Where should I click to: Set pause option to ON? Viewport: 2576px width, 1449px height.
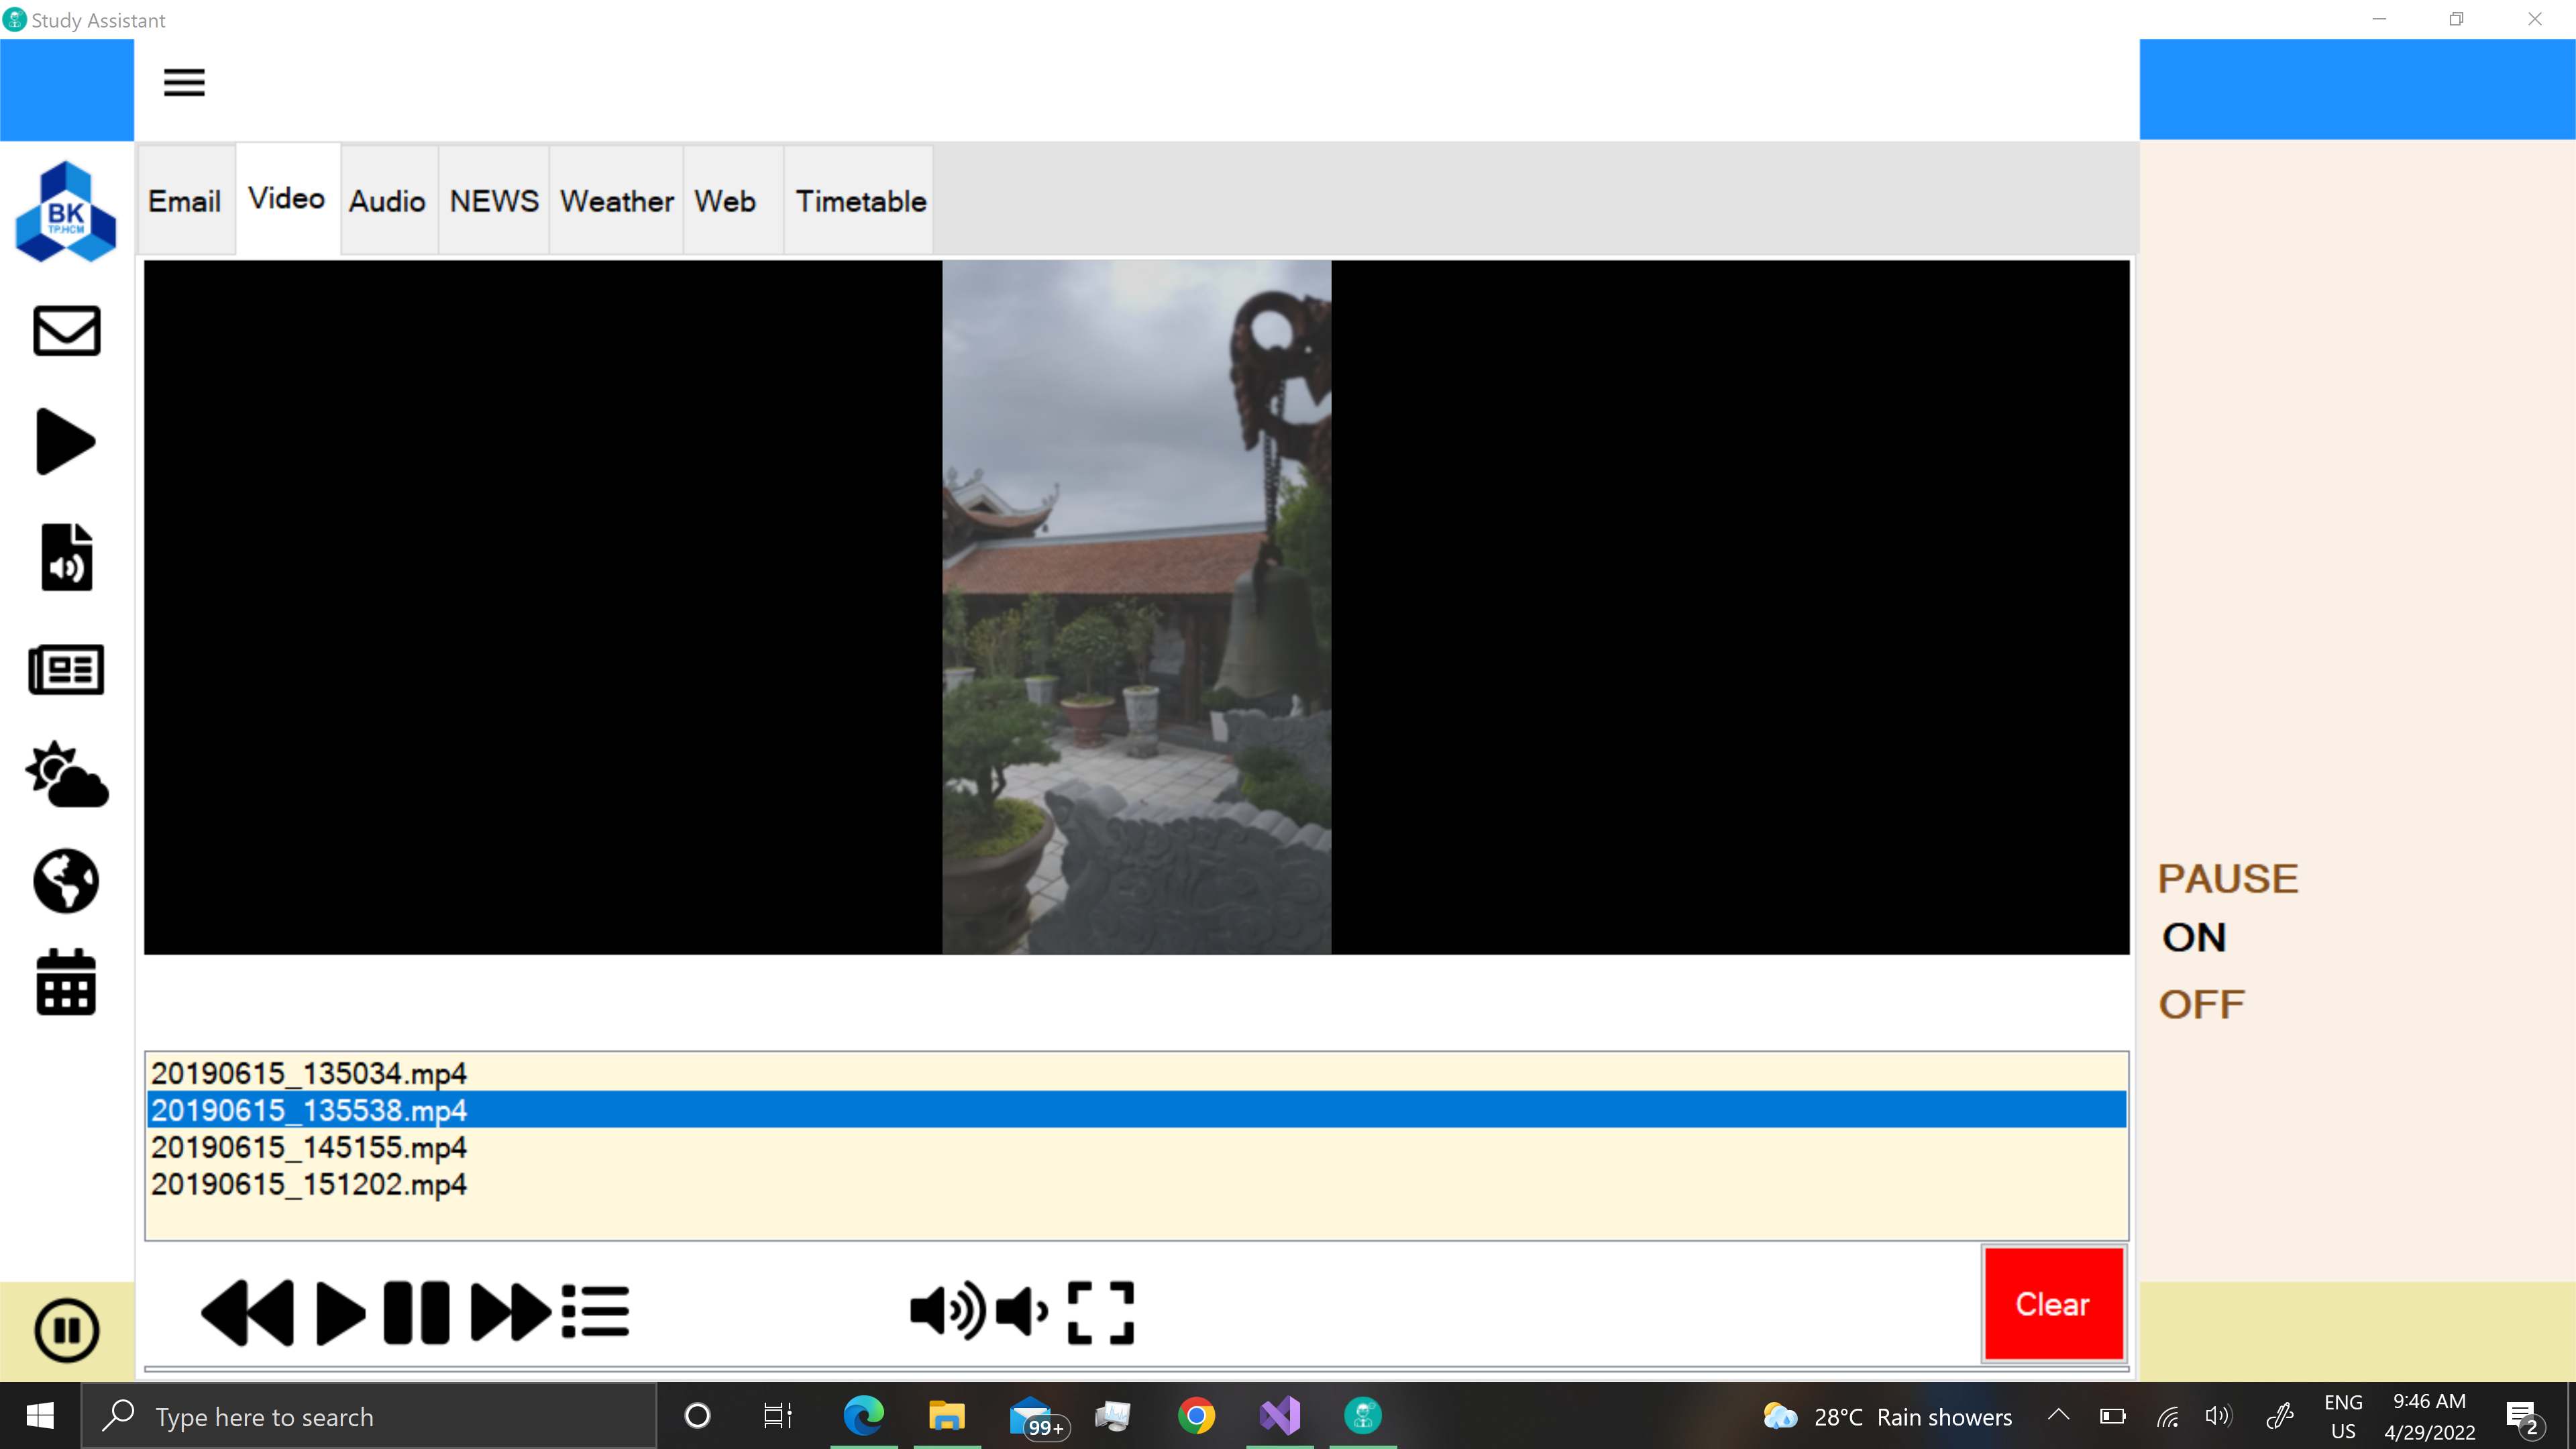point(2194,938)
